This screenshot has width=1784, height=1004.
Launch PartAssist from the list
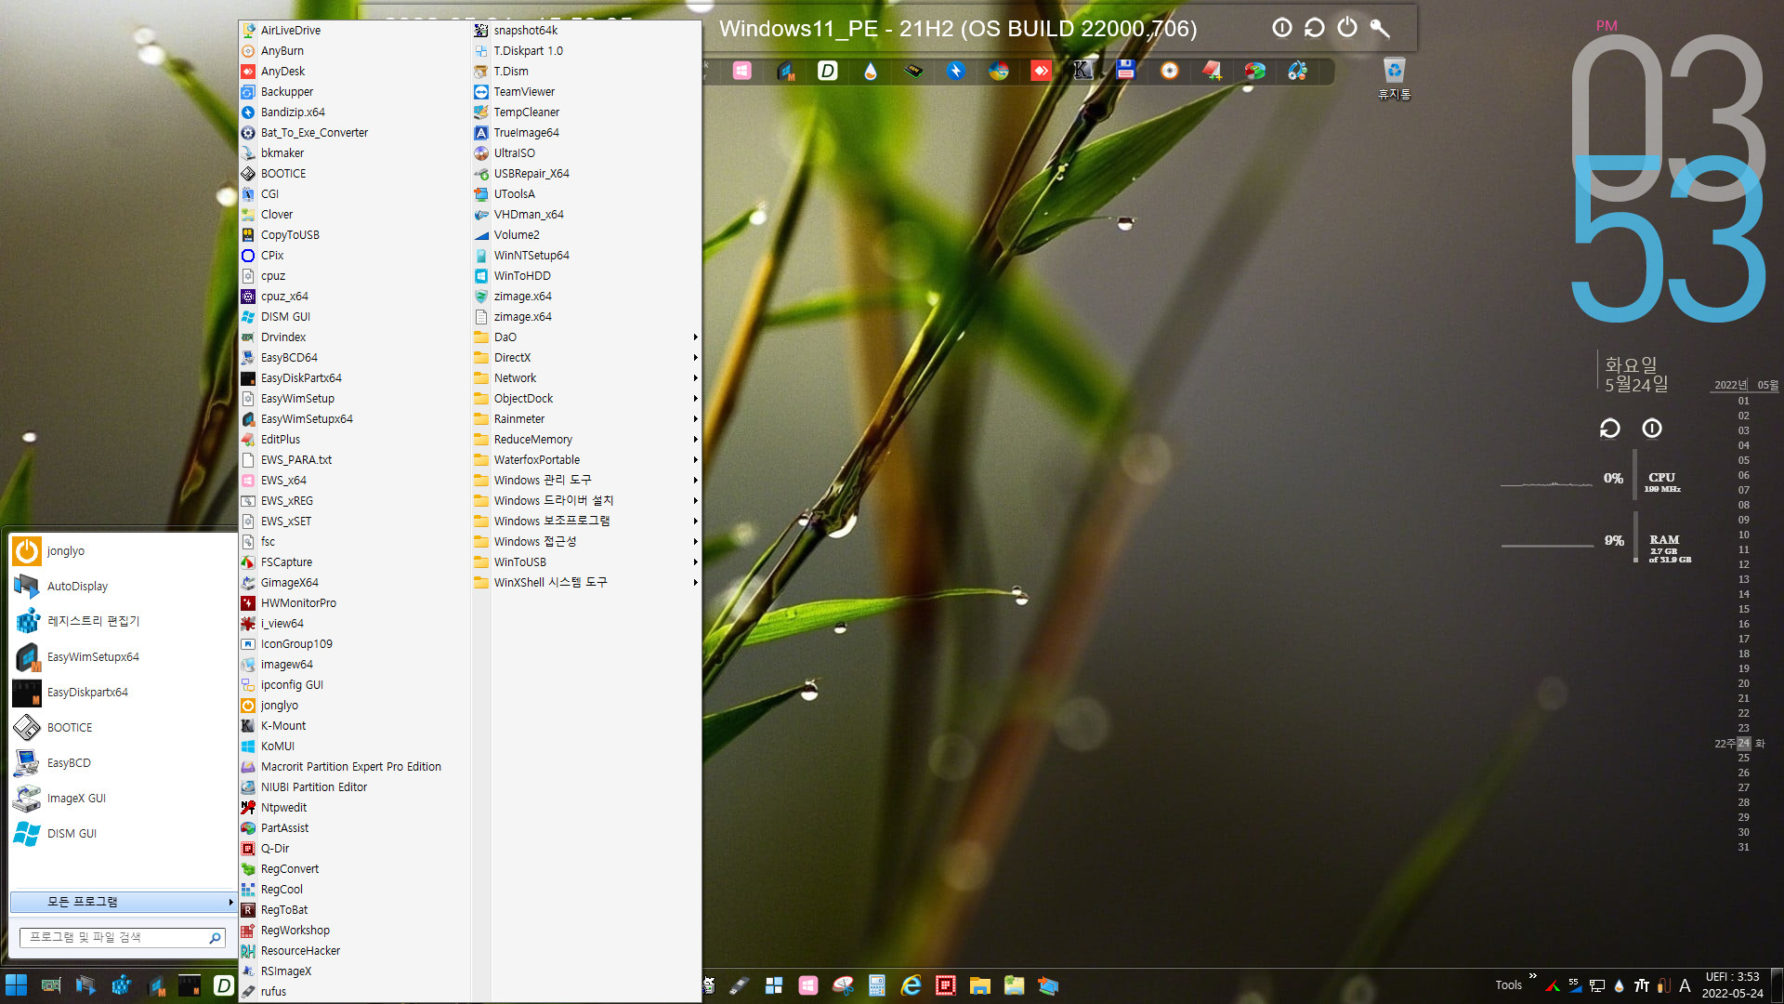click(x=354, y=828)
